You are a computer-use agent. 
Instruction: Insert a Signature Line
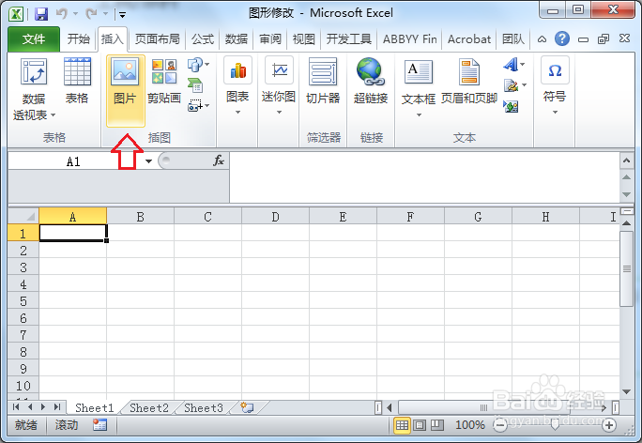511,85
